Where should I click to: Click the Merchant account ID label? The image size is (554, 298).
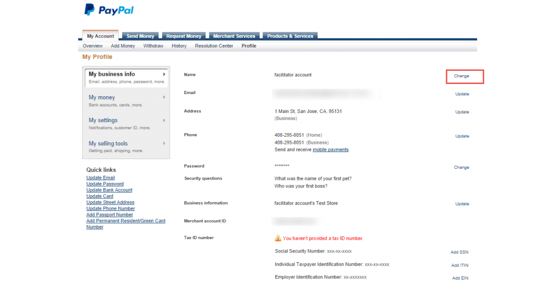(205, 221)
